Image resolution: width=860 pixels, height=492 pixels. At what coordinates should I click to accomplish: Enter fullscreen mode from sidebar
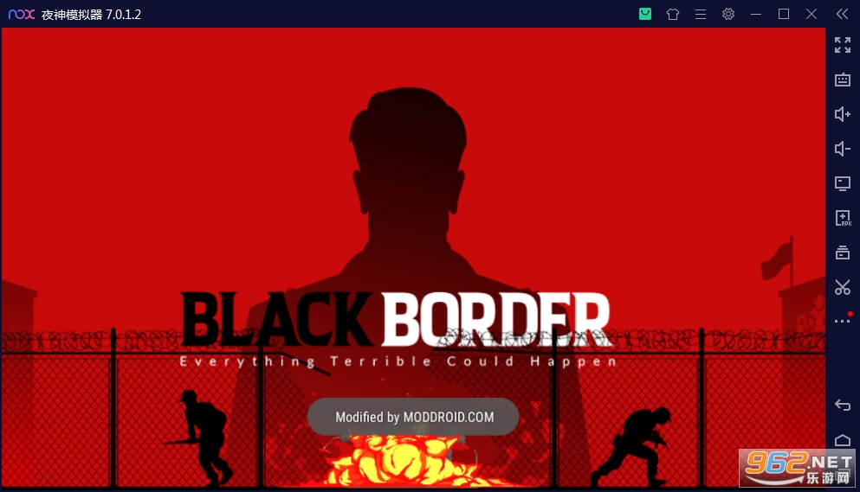coord(843,45)
